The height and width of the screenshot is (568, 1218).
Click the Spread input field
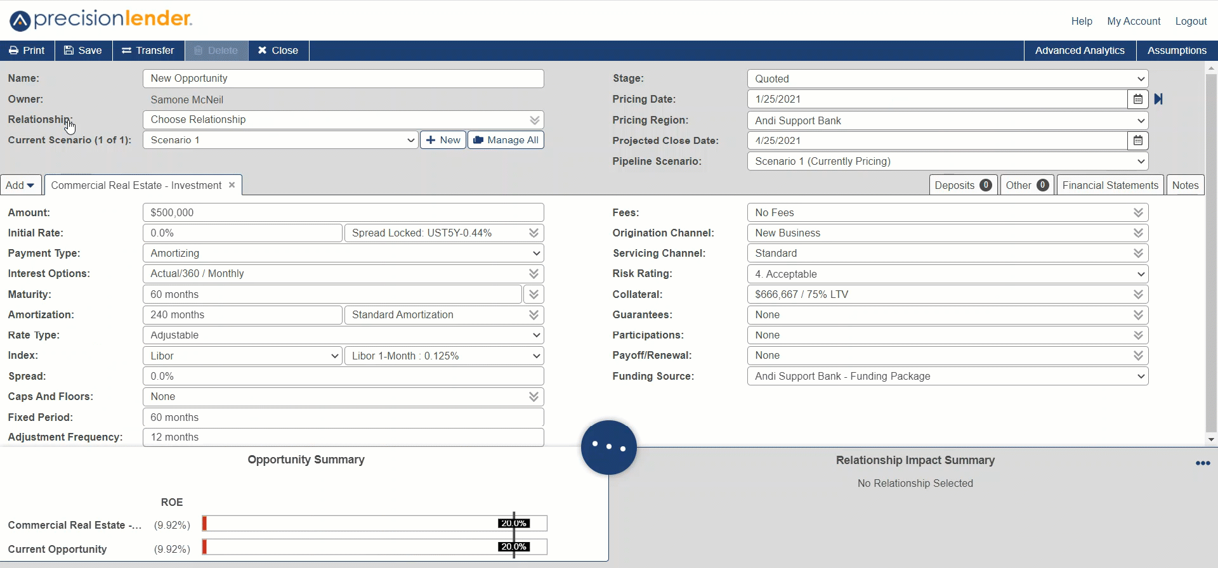[343, 376]
